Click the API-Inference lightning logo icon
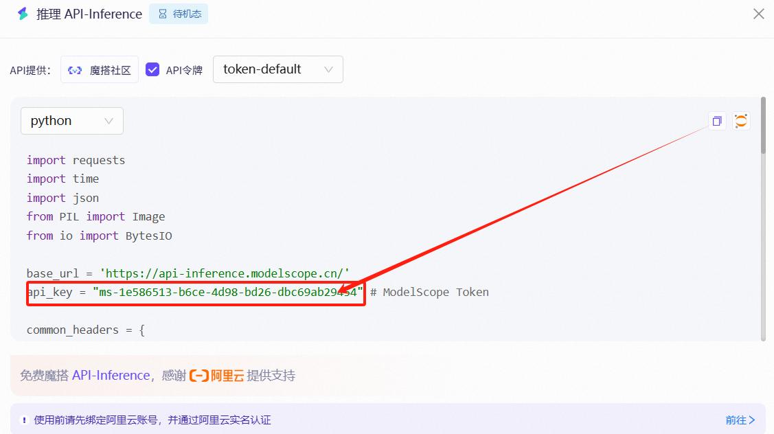Screen dimensions: 774x434 pyautogui.click(x=23, y=14)
